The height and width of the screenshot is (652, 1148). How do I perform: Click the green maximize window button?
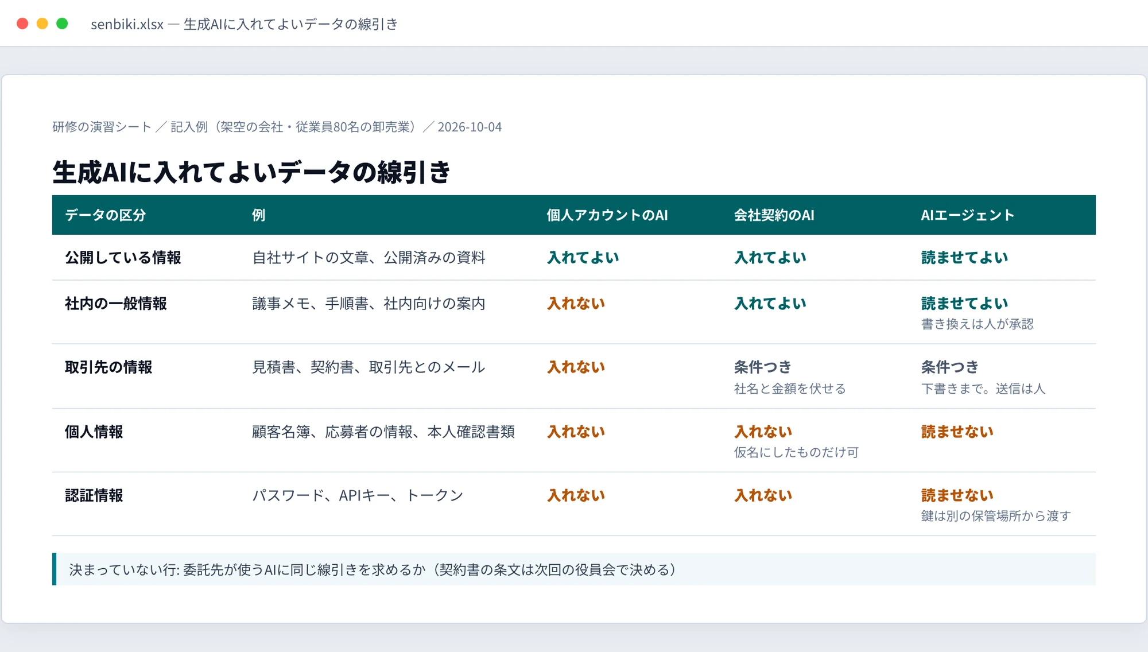tap(62, 24)
